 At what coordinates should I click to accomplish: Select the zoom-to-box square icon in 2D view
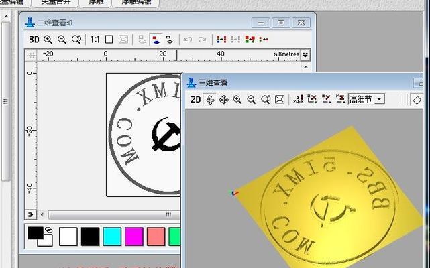click(x=109, y=40)
